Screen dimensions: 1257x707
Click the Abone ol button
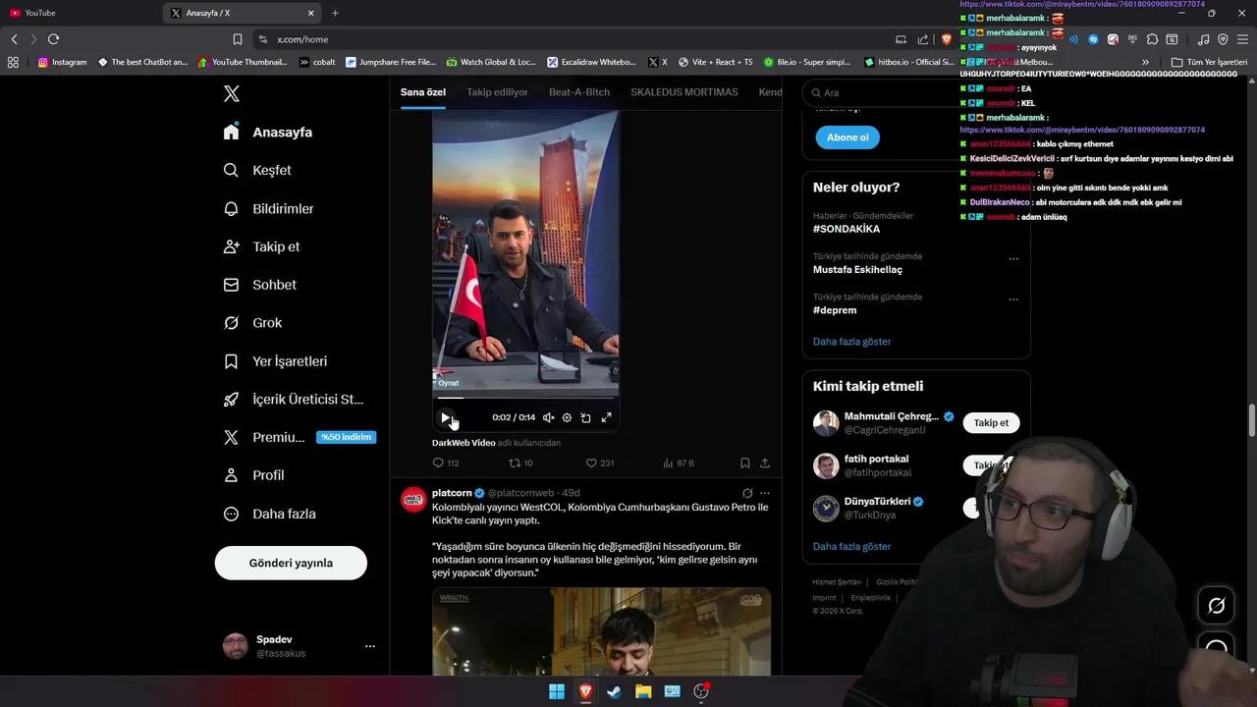[847, 137]
